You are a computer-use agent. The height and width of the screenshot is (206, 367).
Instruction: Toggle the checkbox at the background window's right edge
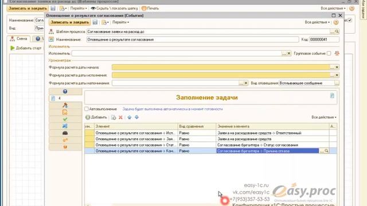350,21
